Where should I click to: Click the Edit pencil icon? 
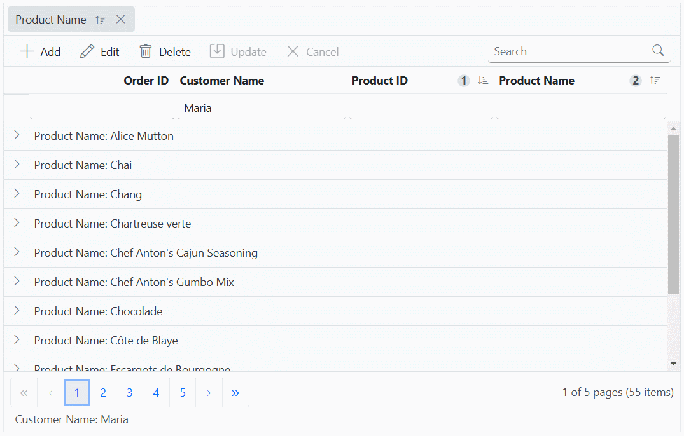tap(87, 51)
